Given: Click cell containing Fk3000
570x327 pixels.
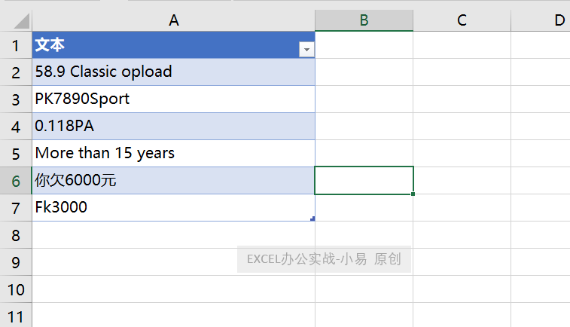Looking at the screenshot, I should click(x=173, y=208).
